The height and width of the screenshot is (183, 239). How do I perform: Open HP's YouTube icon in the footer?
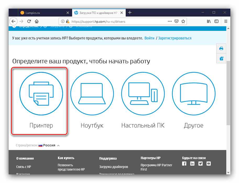coord(209,163)
